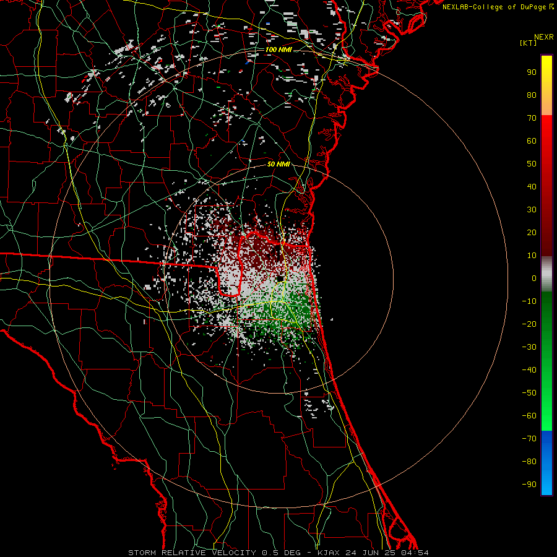Image resolution: width=557 pixels, height=557 pixels.
Task: Select the positive 40 knot scale label
Action: coord(532,186)
